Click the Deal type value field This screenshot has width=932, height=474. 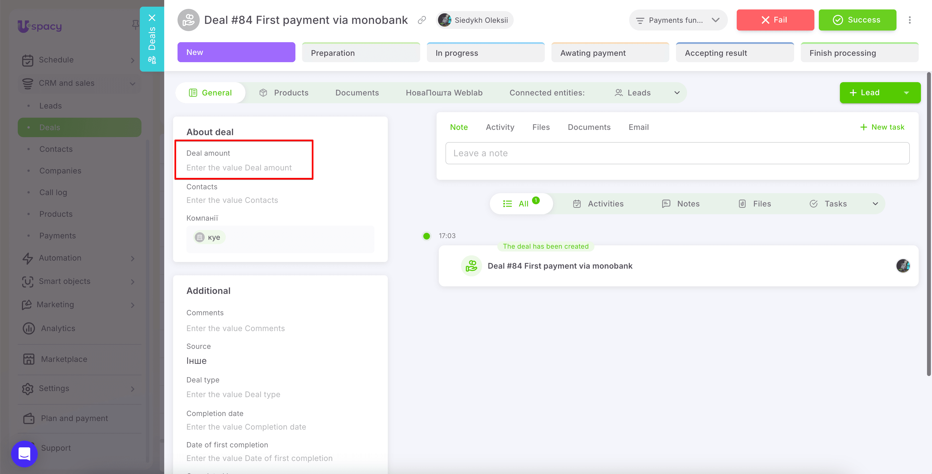233,394
